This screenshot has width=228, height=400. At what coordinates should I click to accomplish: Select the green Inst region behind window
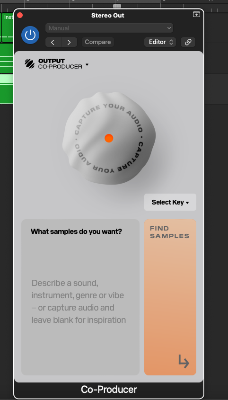[8, 27]
